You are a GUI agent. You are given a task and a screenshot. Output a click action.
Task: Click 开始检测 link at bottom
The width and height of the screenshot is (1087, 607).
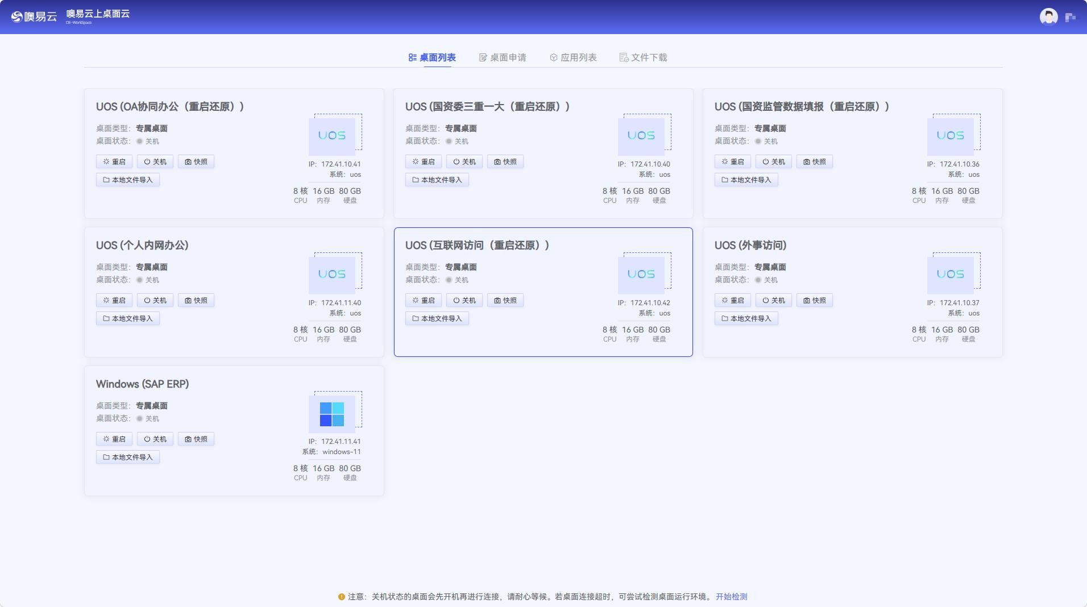[731, 597]
